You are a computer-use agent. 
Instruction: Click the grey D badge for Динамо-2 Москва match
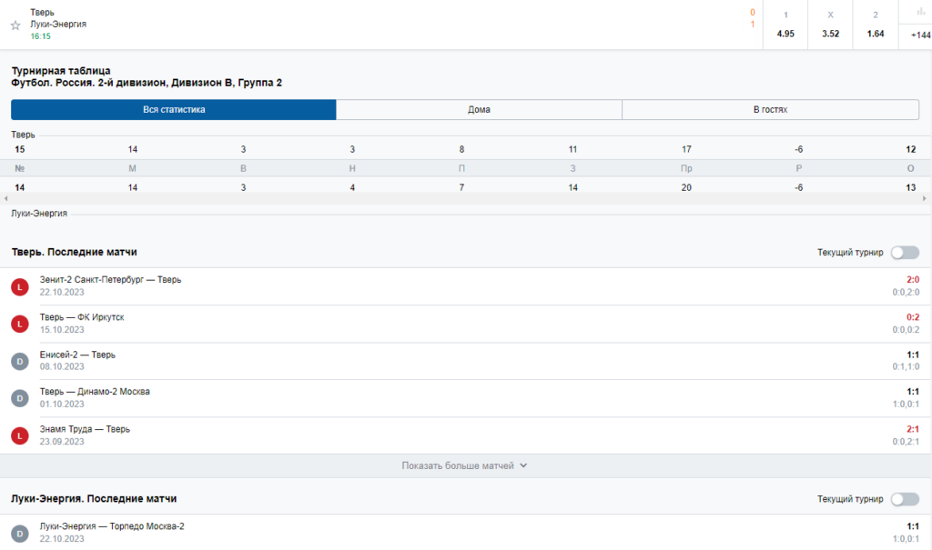tap(20, 398)
